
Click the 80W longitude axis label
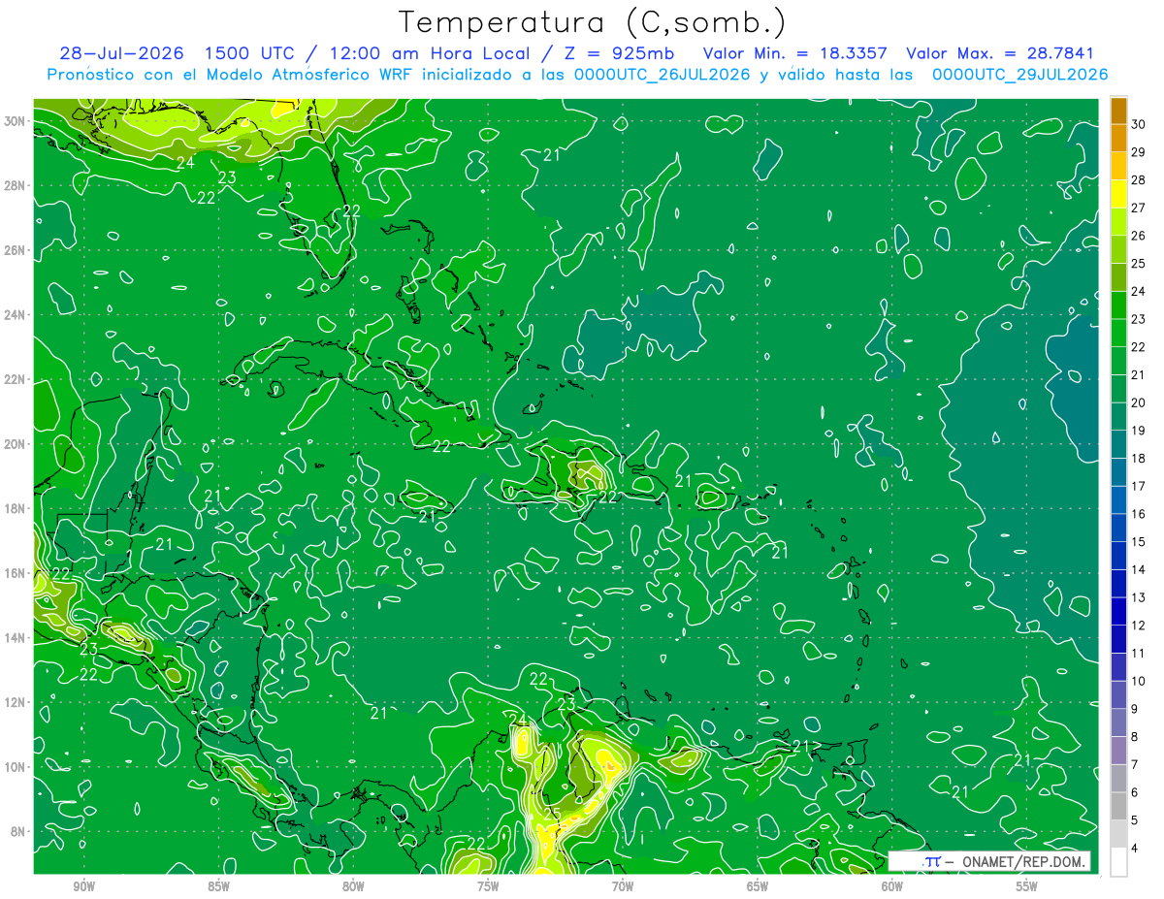[353, 886]
